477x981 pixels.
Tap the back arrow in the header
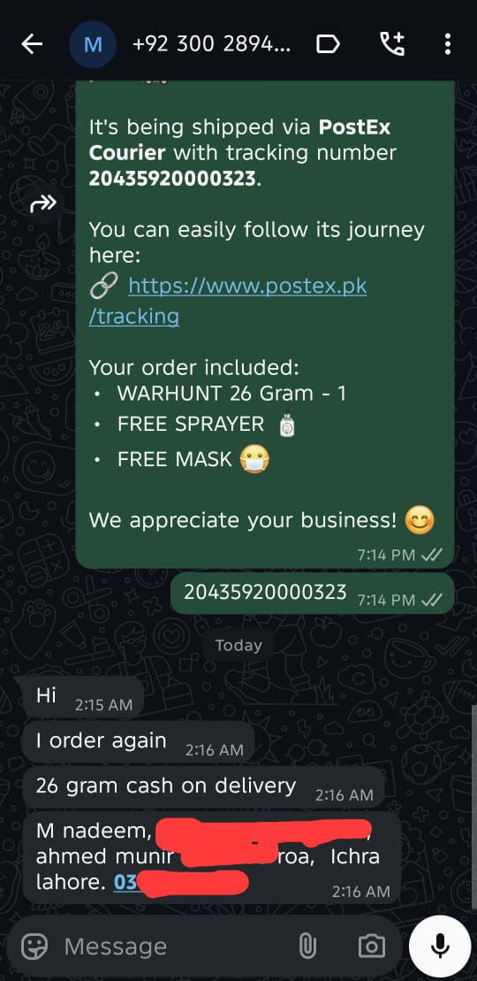point(32,44)
